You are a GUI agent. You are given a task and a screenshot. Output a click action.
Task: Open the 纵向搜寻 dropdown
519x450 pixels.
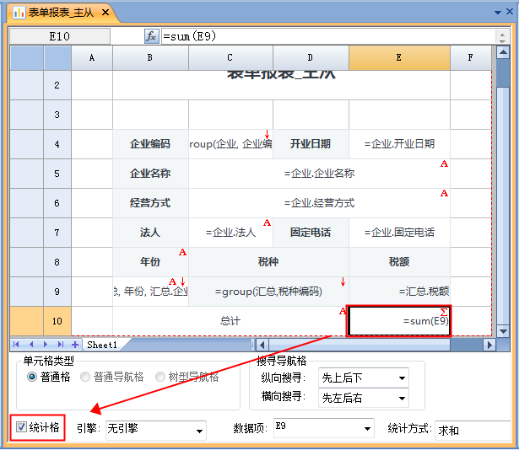(402, 378)
